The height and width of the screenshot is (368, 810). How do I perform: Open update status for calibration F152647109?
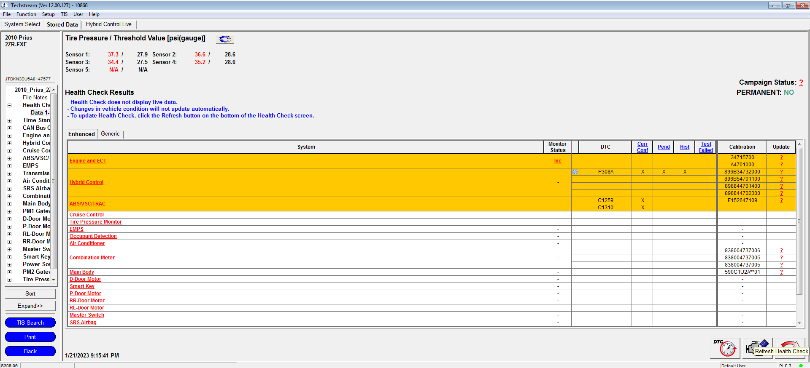coord(781,200)
